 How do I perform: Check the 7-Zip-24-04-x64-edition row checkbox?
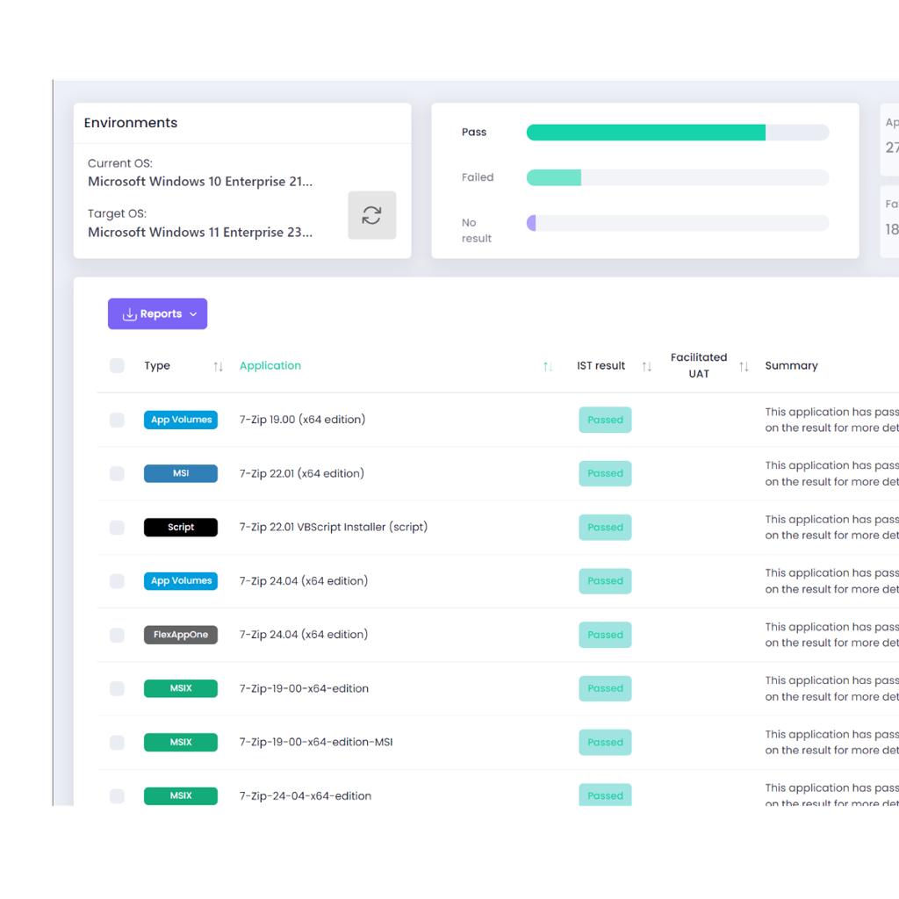tap(117, 795)
